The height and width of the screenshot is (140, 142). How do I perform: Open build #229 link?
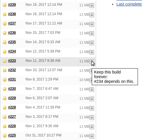tap(12, 98)
